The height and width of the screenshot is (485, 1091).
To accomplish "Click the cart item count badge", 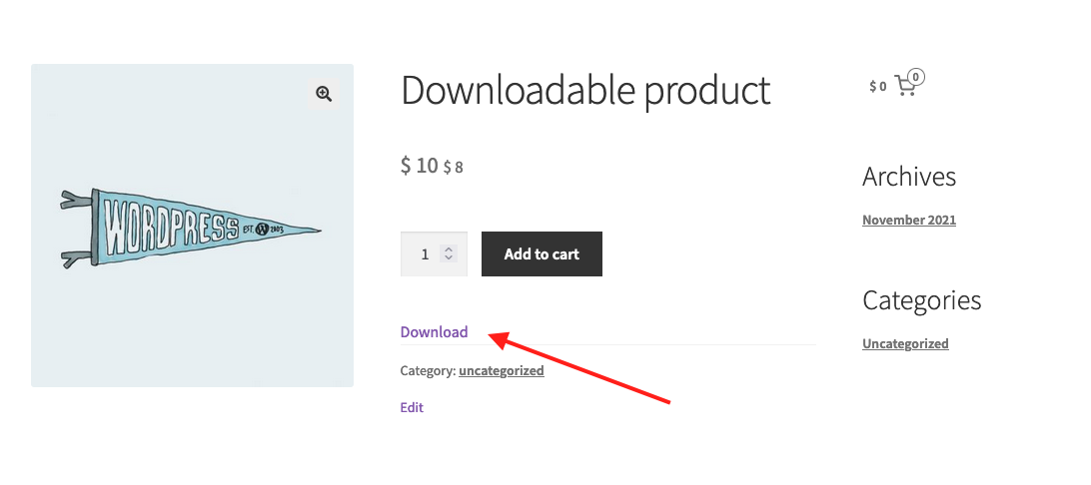I will (916, 77).
